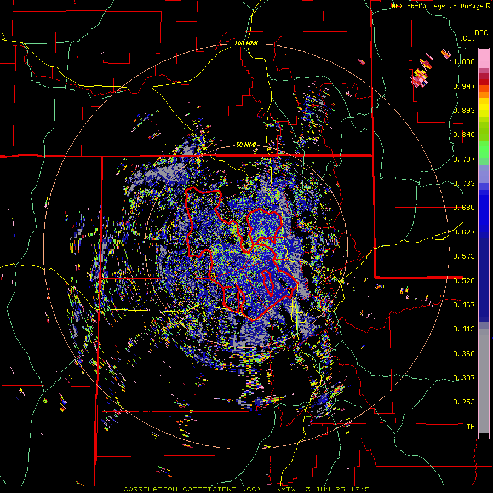Click the 0.680 legend value
The height and width of the screenshot is (493, 493).
[x=464, y=208]
